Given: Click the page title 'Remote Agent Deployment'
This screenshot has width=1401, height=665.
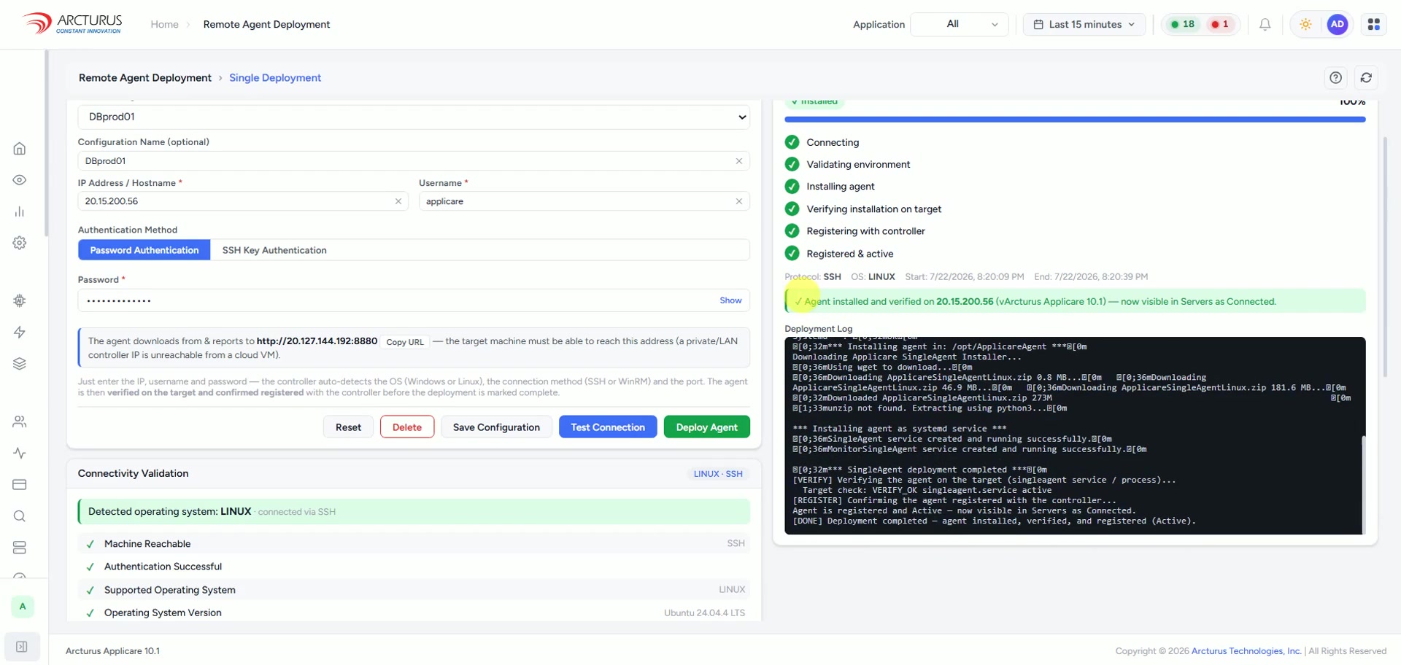Looking at the screenshot, I should [x=145, y=78].
